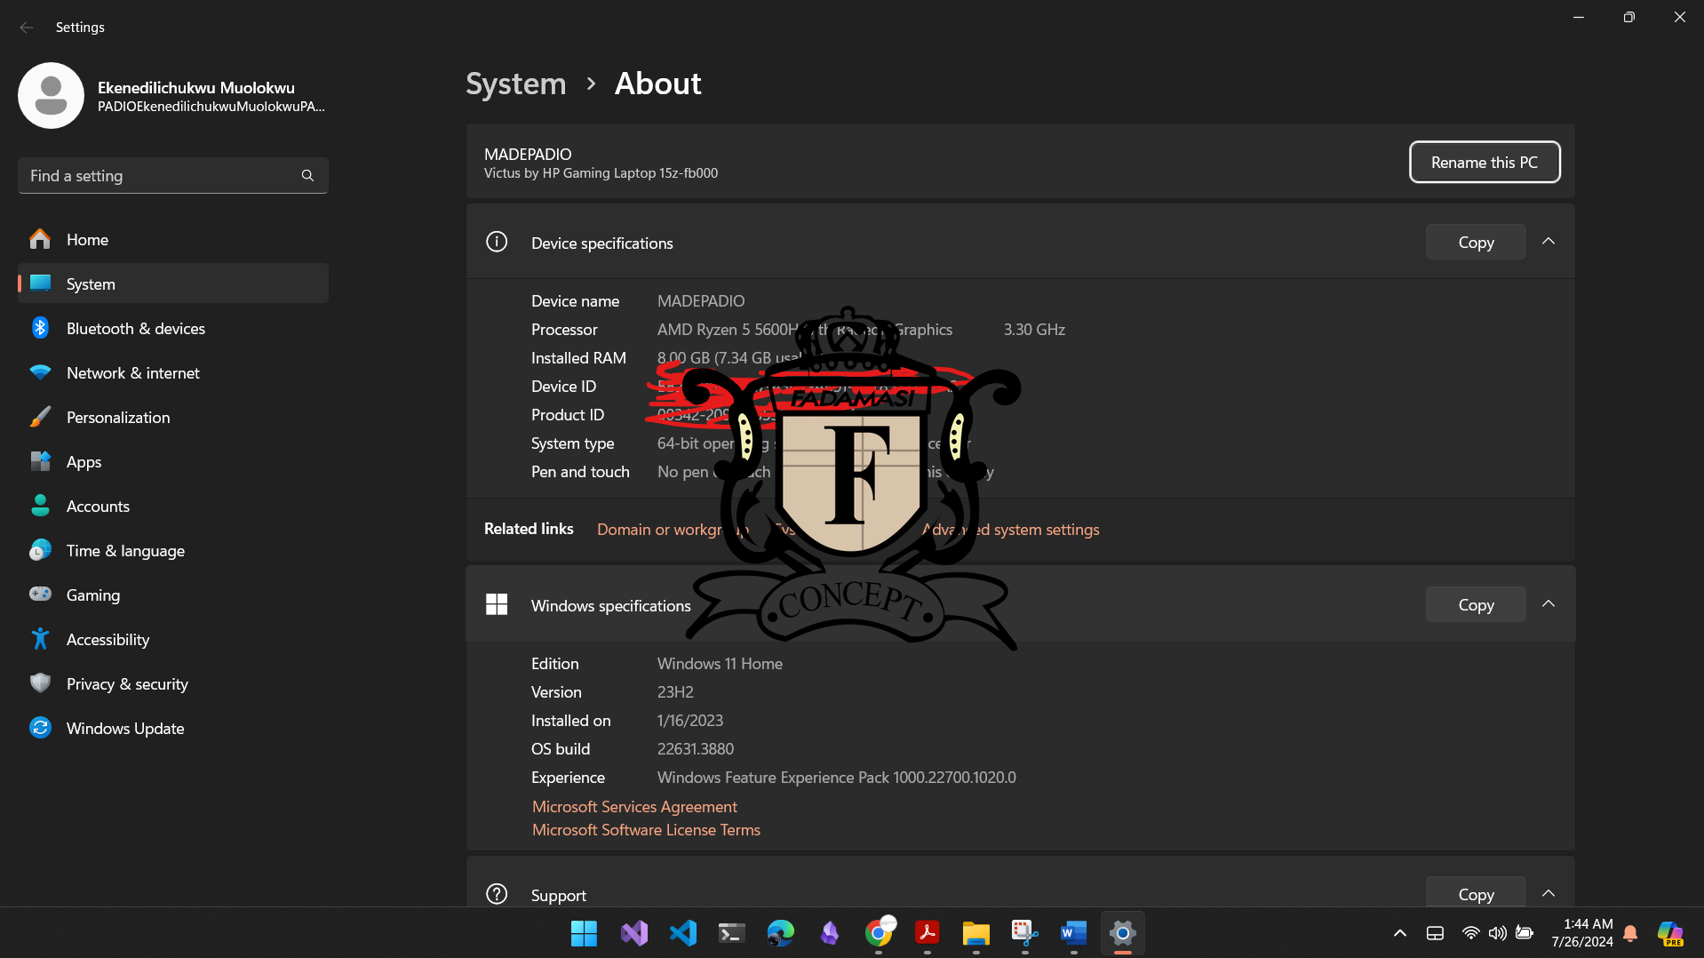Click System in the breadcrumb
This screenshot has width=1704, height=958.
tap(515, 84)
